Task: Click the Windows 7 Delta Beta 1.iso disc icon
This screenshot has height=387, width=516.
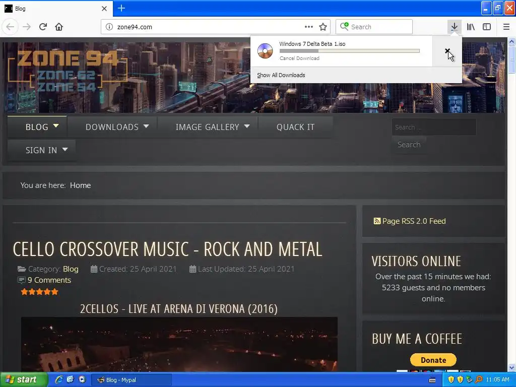Action: tap(265, 51)
